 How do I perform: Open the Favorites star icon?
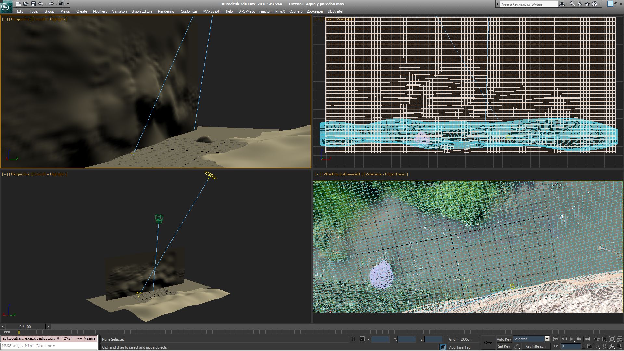click(587, 4)
